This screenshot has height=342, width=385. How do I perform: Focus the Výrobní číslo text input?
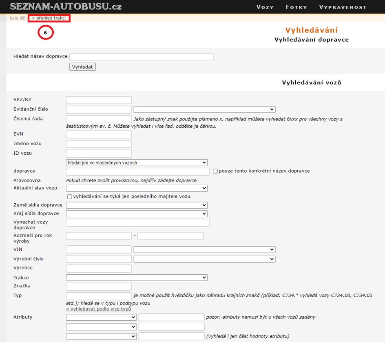(99, 259)
